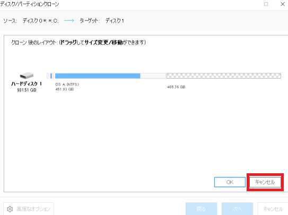Click the blue arrow between source and target
The height and width of the screenshot is (215, 288).
[x=69, y=21]
